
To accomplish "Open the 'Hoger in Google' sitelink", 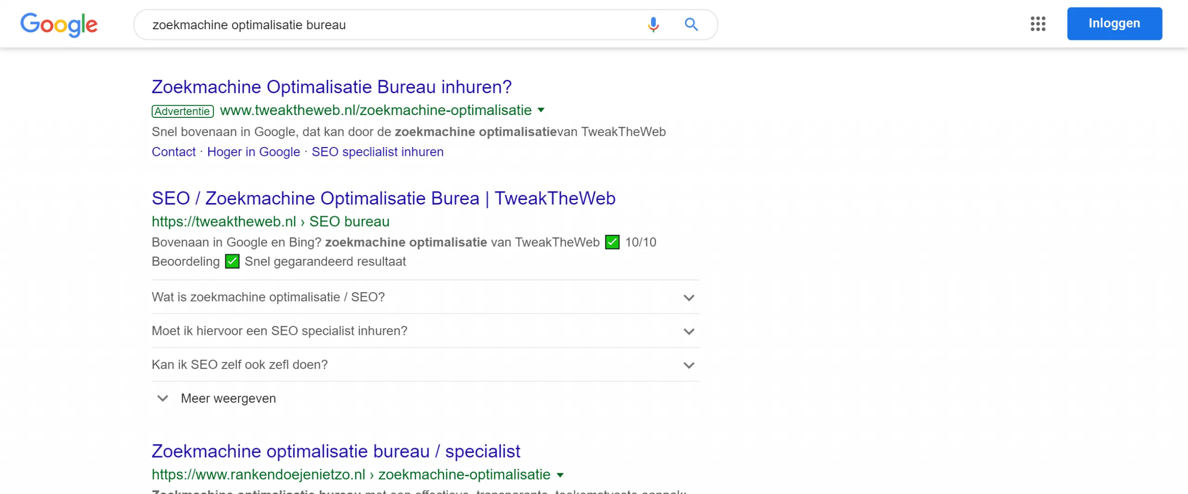I will point(253,152).
